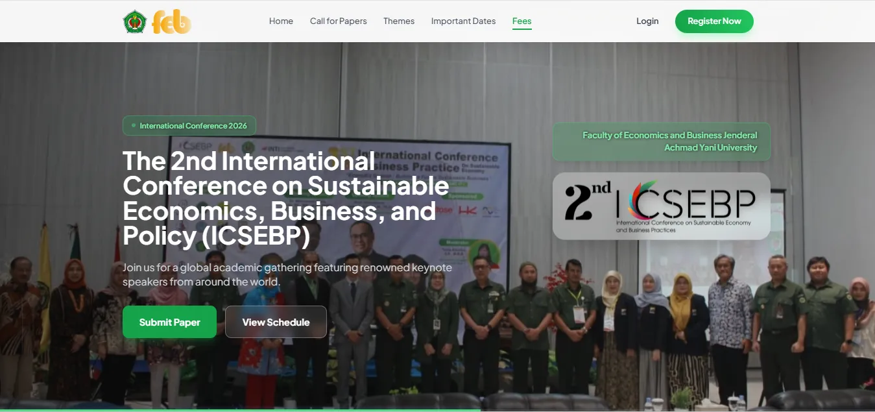Select Themes in the navigation bar

point(398,21)
